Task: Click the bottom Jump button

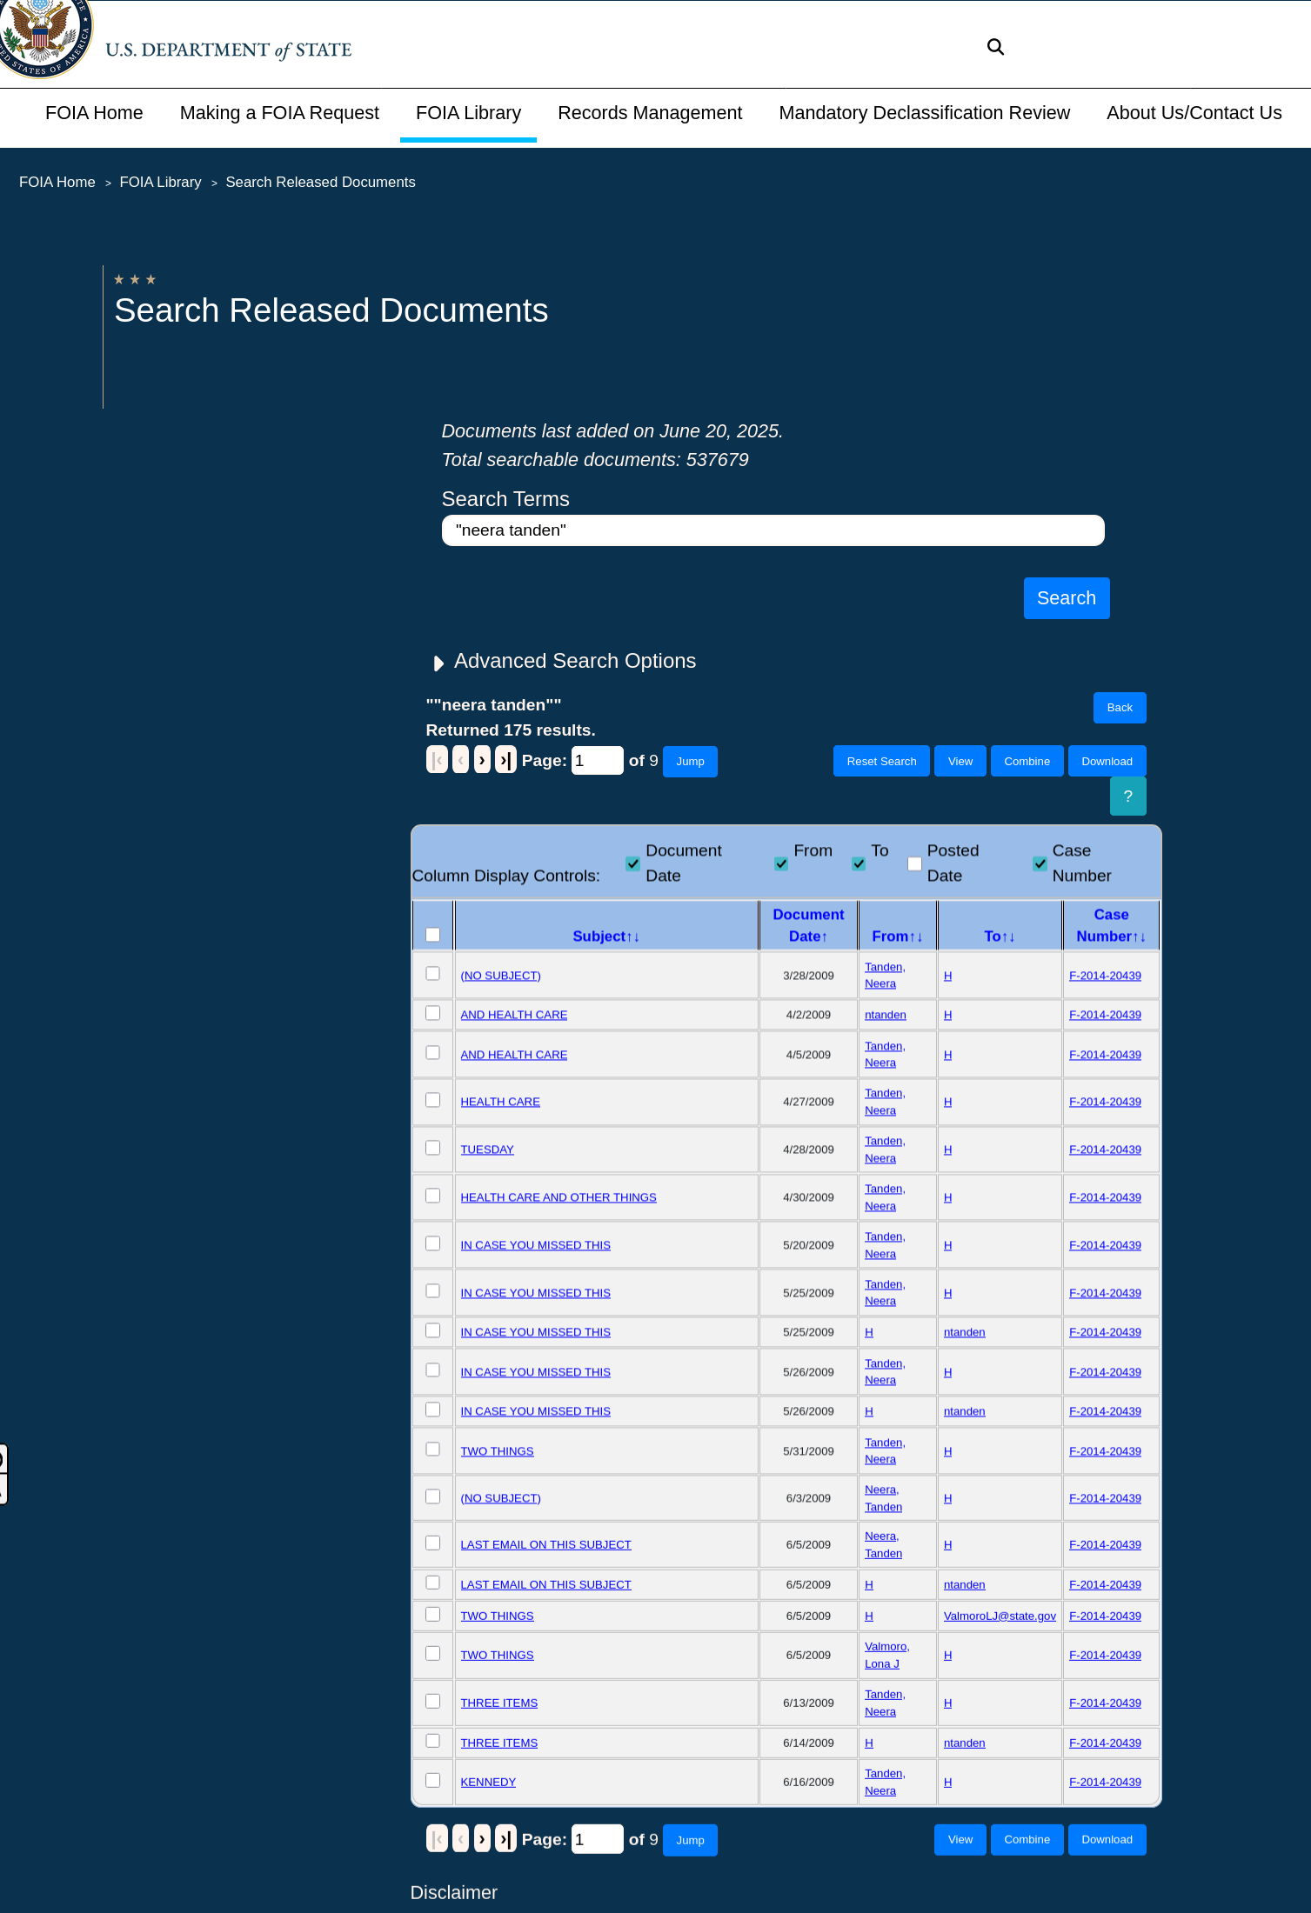Action: (690, 1840)
